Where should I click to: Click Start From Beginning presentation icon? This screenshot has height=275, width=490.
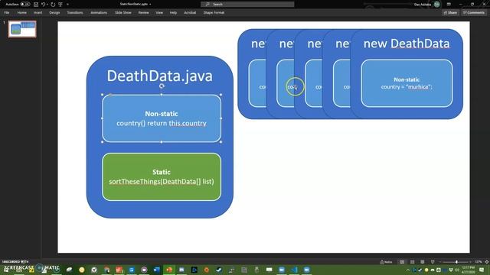(60, 5)
